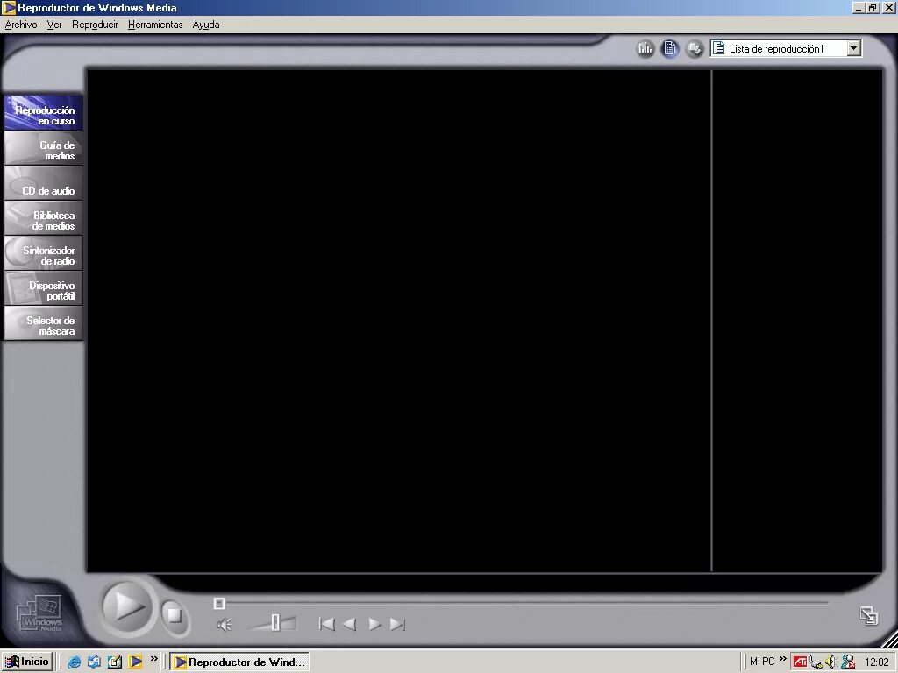Click the volume tray icon
The width and height of the screenshot is (898, 673).
pos(831,662)
